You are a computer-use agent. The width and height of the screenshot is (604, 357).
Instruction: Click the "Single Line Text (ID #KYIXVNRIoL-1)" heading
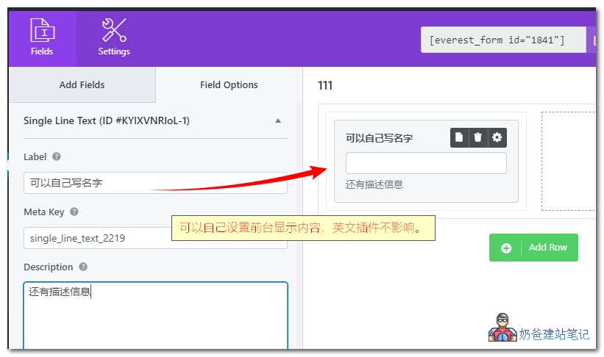107,120
